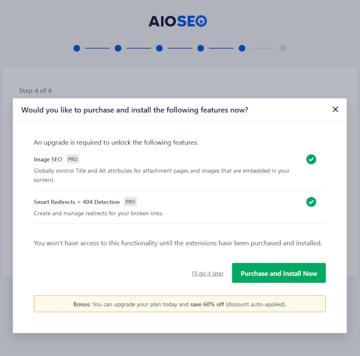This screenshot has height=356, width=360.
Task: Select the third step progress dot
Action: coord(159,48)
